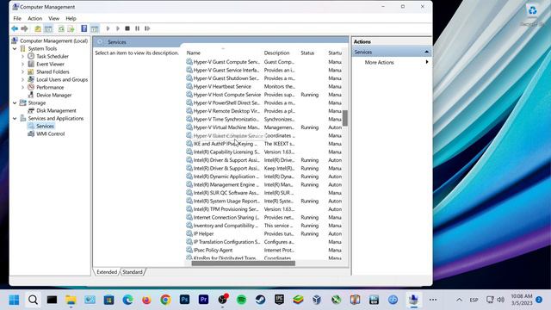Sort by the Startup column header

coord(335,53)
